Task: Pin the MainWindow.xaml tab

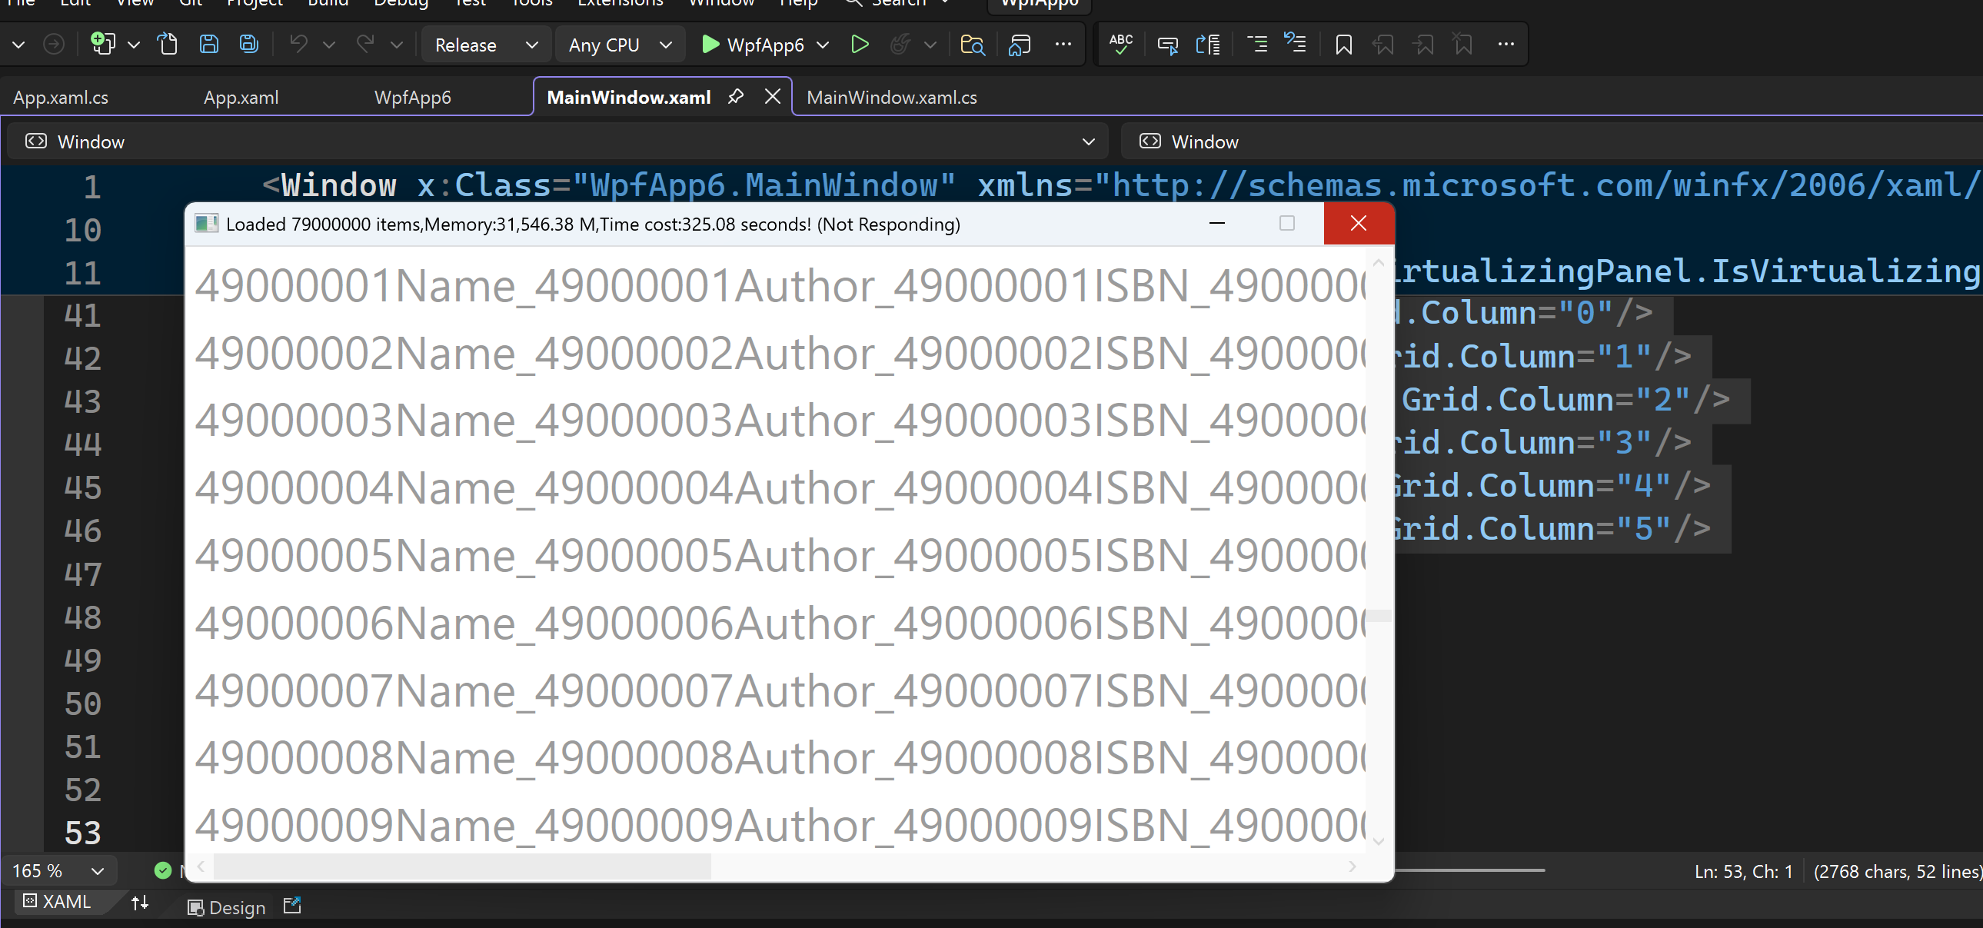Action: coord(736,96)
